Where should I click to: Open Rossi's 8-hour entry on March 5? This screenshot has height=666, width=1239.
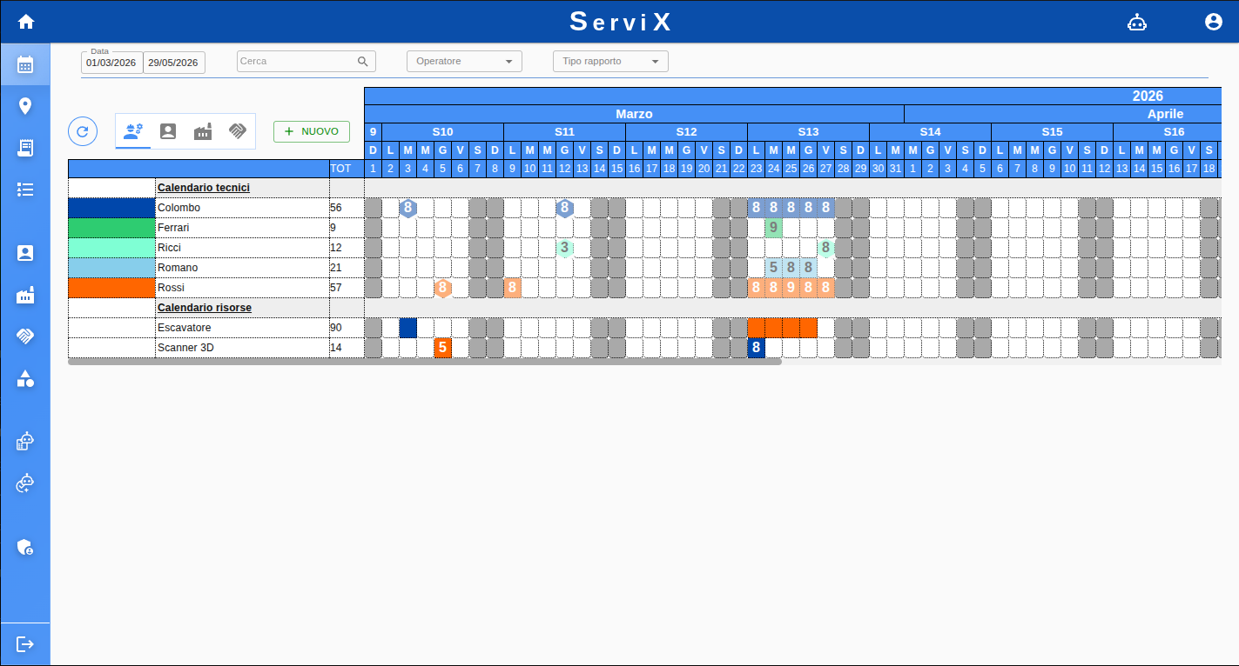(442, 288)
